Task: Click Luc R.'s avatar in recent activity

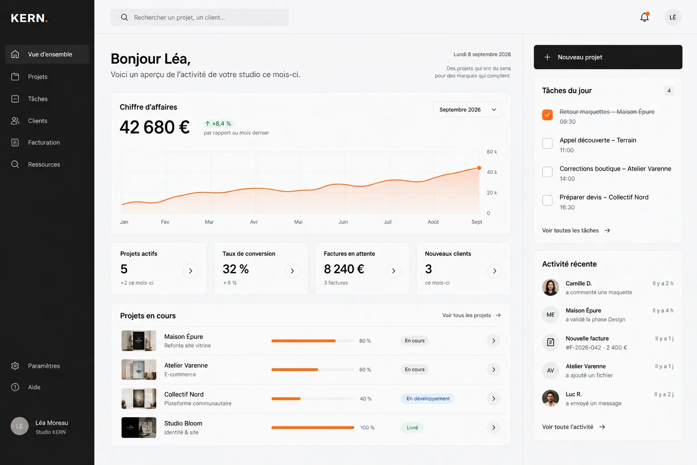Action: [550, 398]
